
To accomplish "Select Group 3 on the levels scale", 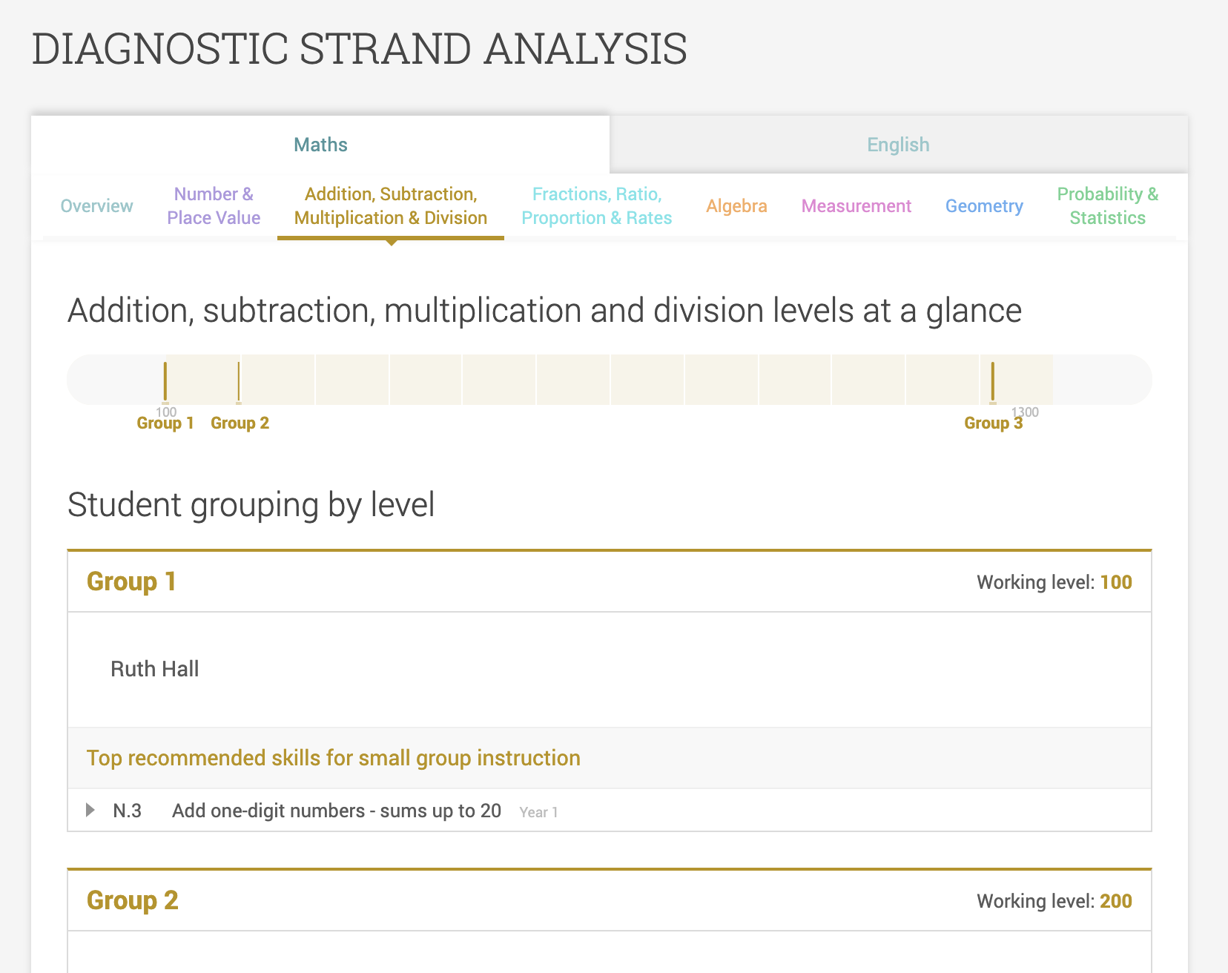I will (x=994, y=379).
